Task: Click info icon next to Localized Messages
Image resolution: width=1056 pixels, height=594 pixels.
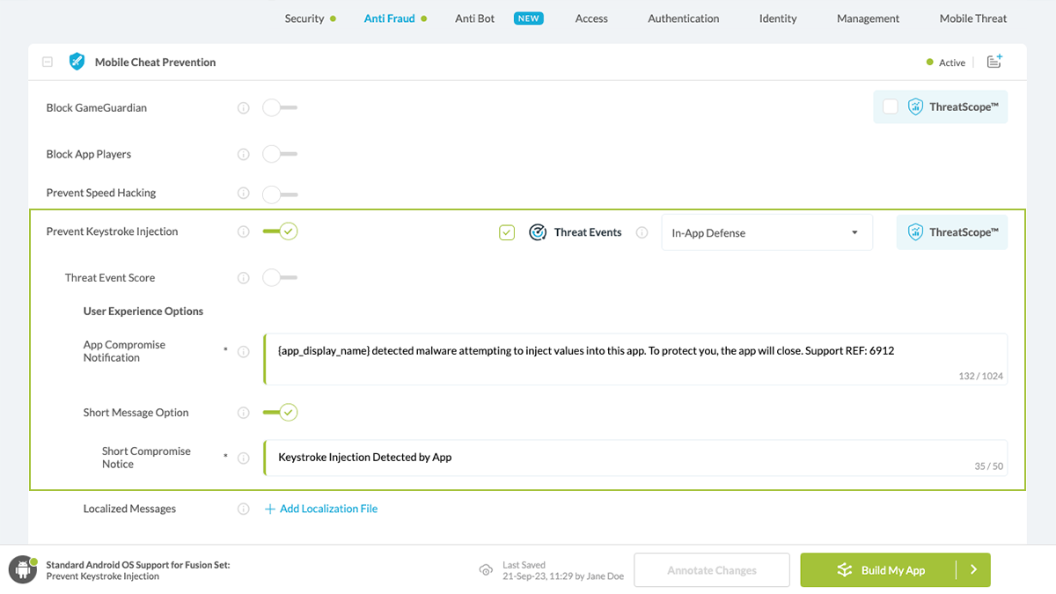Action: 244,509
